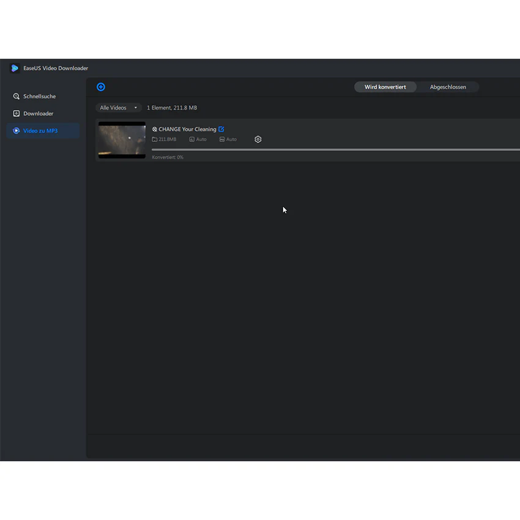Screen dimensions: 520x520
Task: Switch to the Abgeschlossen tab
Action: pyautogui.click(x=448, y=87)
